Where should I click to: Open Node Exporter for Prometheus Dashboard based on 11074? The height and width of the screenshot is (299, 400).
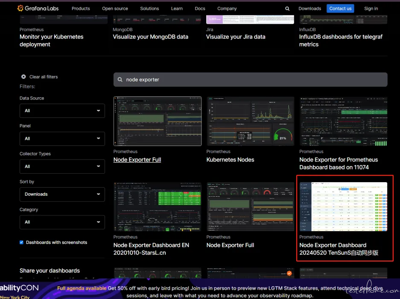pyautogui.click(x=339, y=163)
